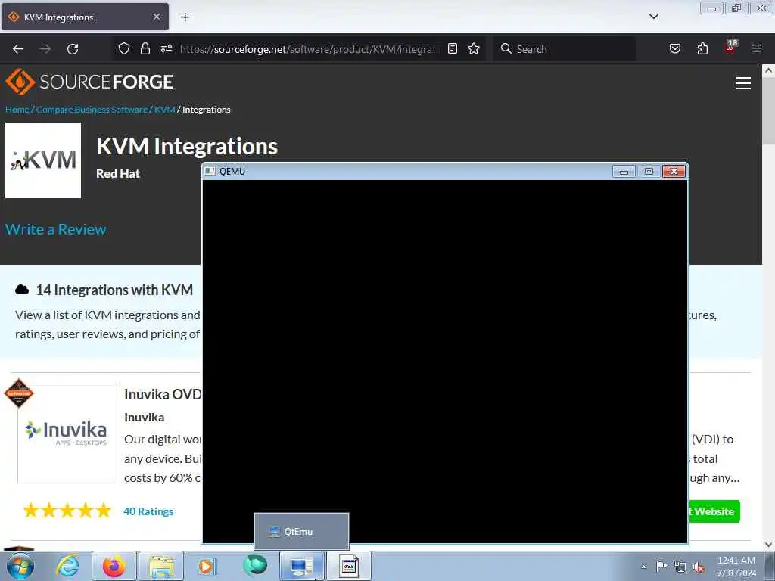Click the 14 Integrations with KVM heading

114,290
